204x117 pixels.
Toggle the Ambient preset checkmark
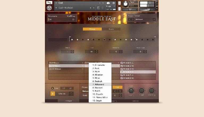click(x=154, y=19)
